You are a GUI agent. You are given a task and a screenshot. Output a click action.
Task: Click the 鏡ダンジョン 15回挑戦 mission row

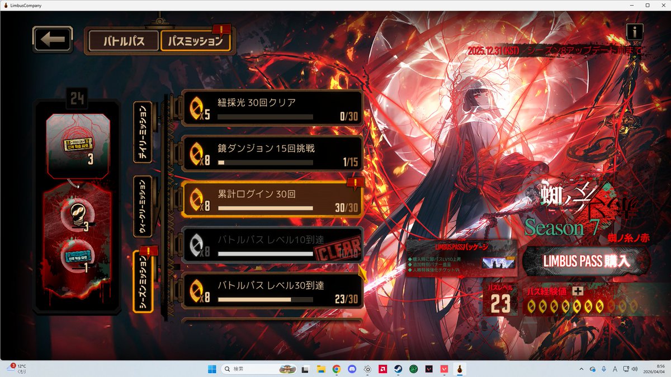[273, 154]
